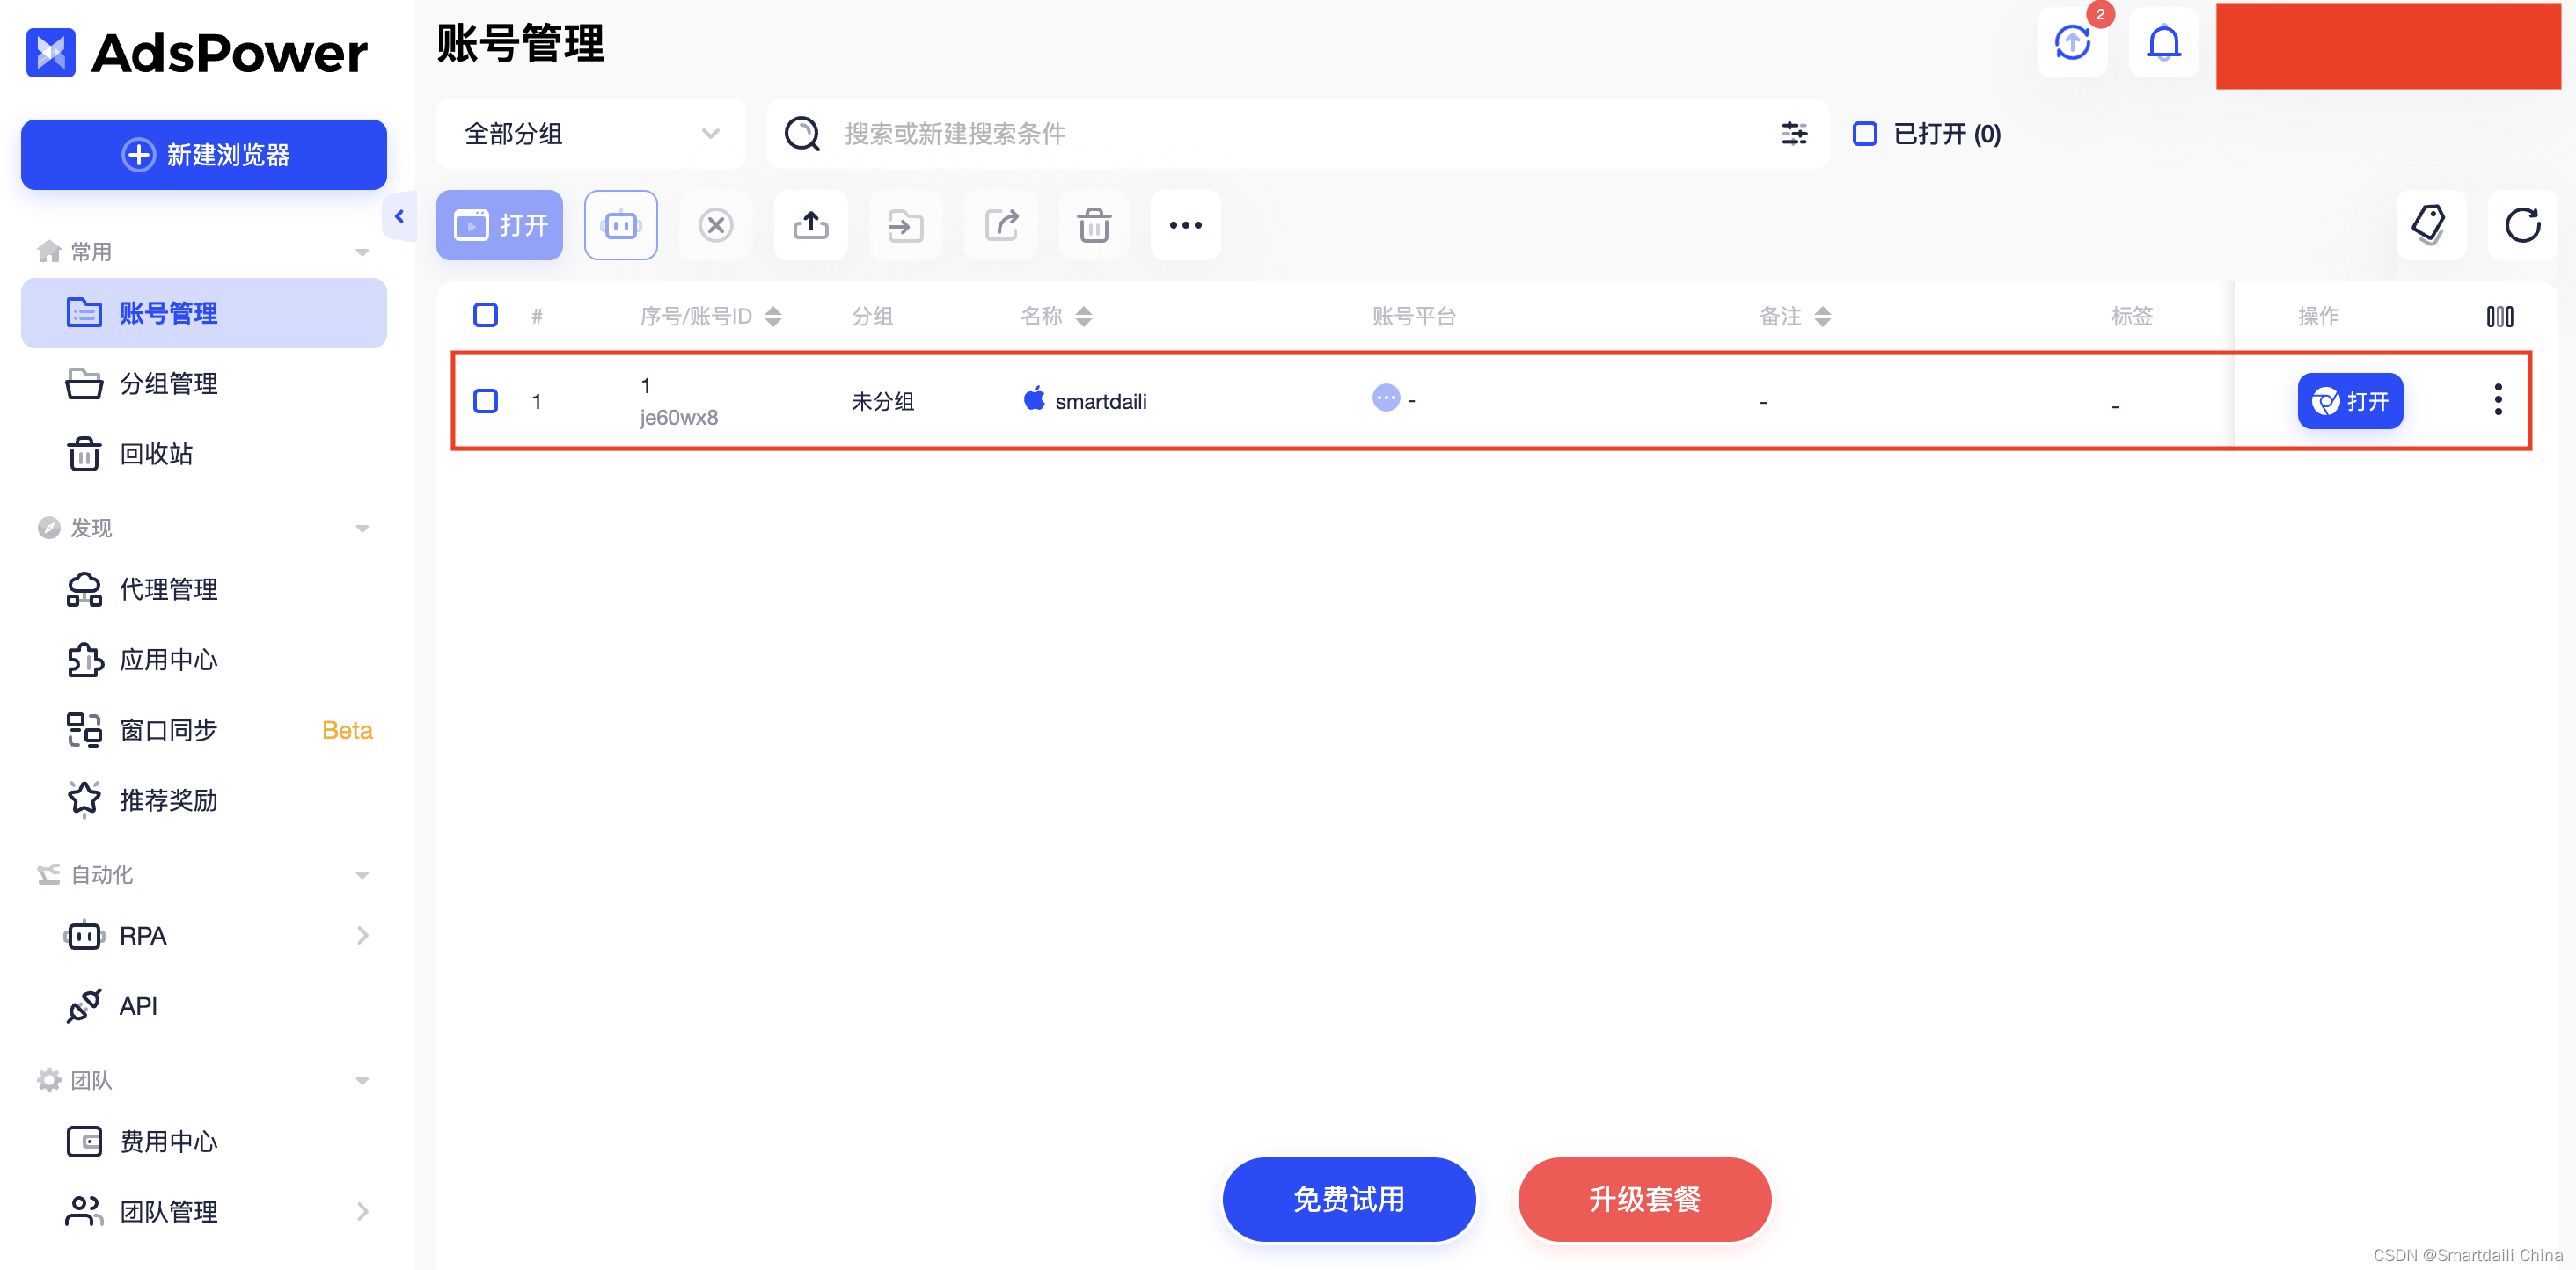Click the notification bell icon
This screenshot has width=2576, height=1270.
(2163, 43)
